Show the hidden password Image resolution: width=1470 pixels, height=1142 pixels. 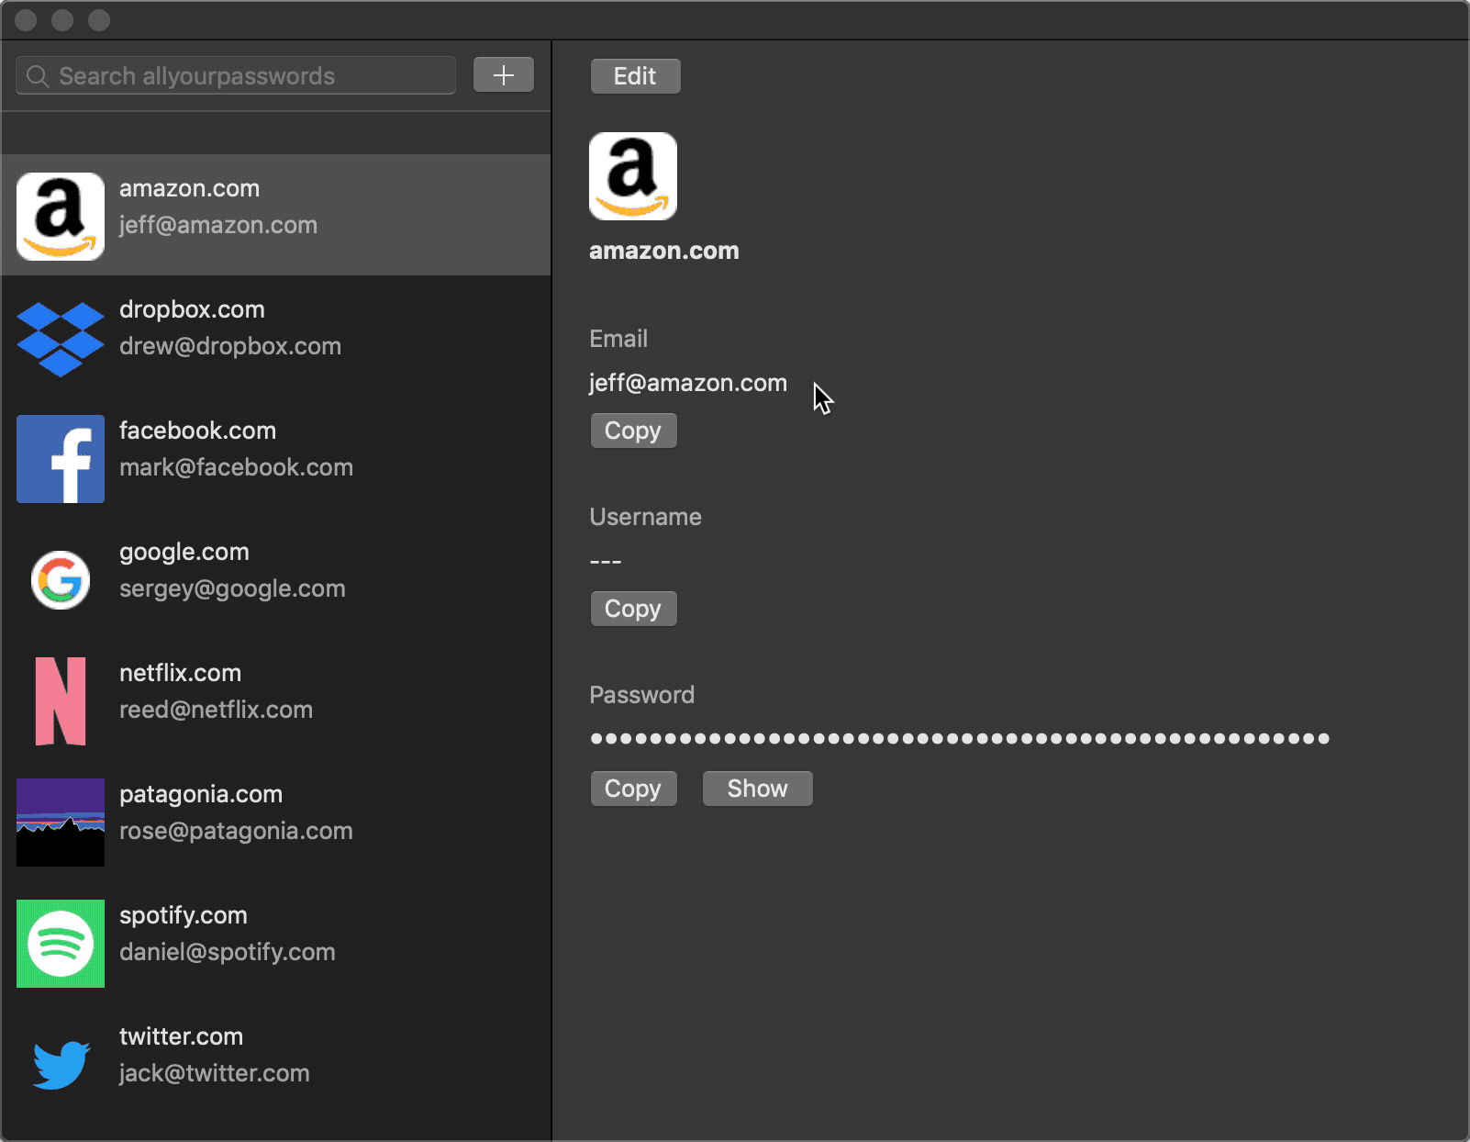click(x=757, y=789)
